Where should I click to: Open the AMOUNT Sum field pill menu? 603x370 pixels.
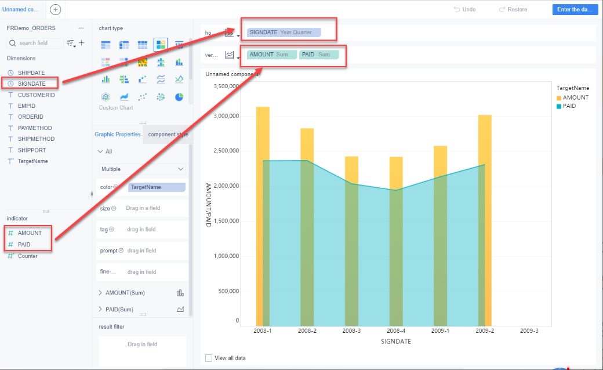[x=272, y=55]
